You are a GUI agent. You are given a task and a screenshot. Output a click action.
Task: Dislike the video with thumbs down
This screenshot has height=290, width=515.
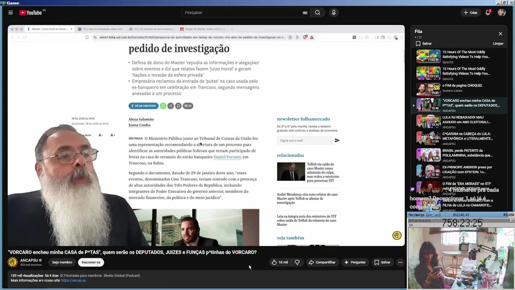click(x=297, y=262)
